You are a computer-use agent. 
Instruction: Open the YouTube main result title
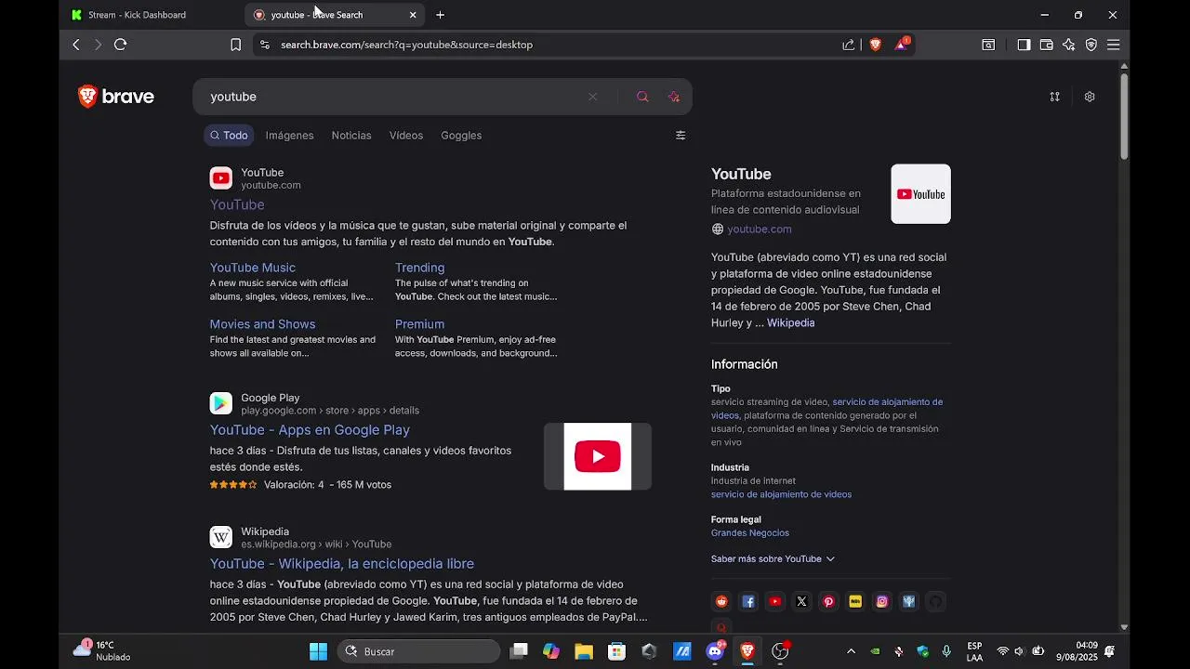click(x=237, y=204)
